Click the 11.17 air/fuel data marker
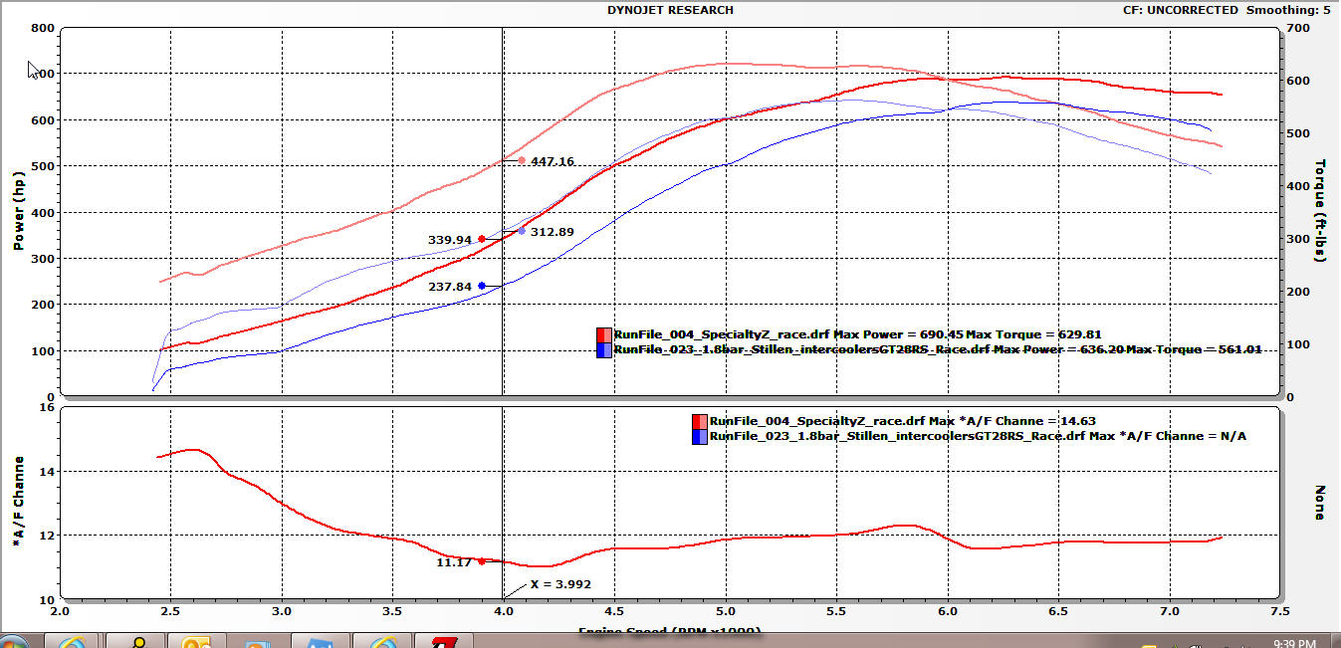 tap(482, 561)
